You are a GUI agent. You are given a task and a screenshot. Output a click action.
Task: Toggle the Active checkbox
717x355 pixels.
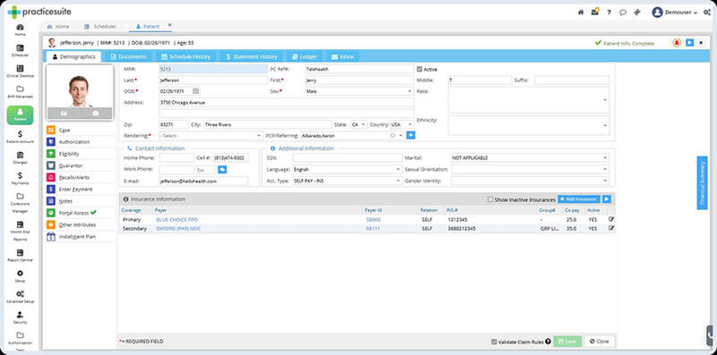[419, 70]
